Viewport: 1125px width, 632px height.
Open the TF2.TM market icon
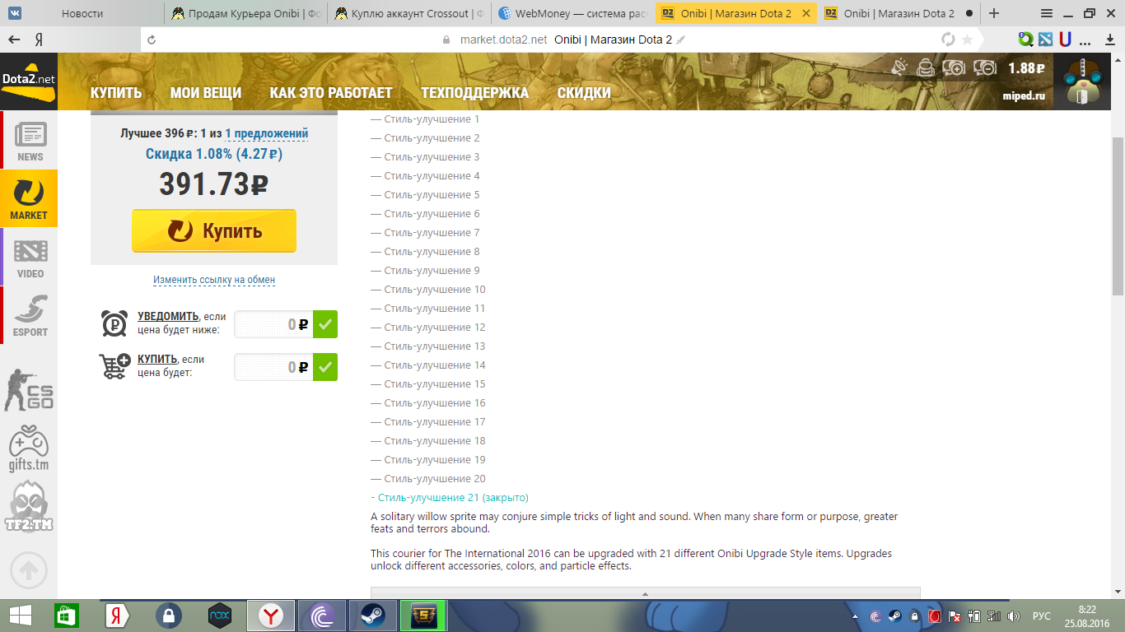[x=29, y=507]
